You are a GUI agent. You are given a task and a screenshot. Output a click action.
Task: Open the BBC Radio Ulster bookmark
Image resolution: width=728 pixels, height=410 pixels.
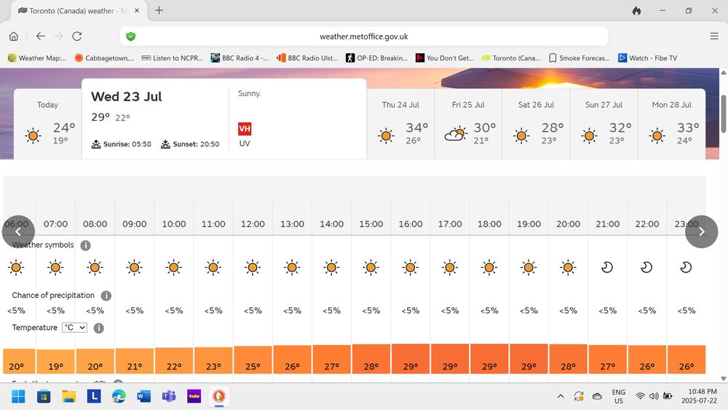(307, 58)
